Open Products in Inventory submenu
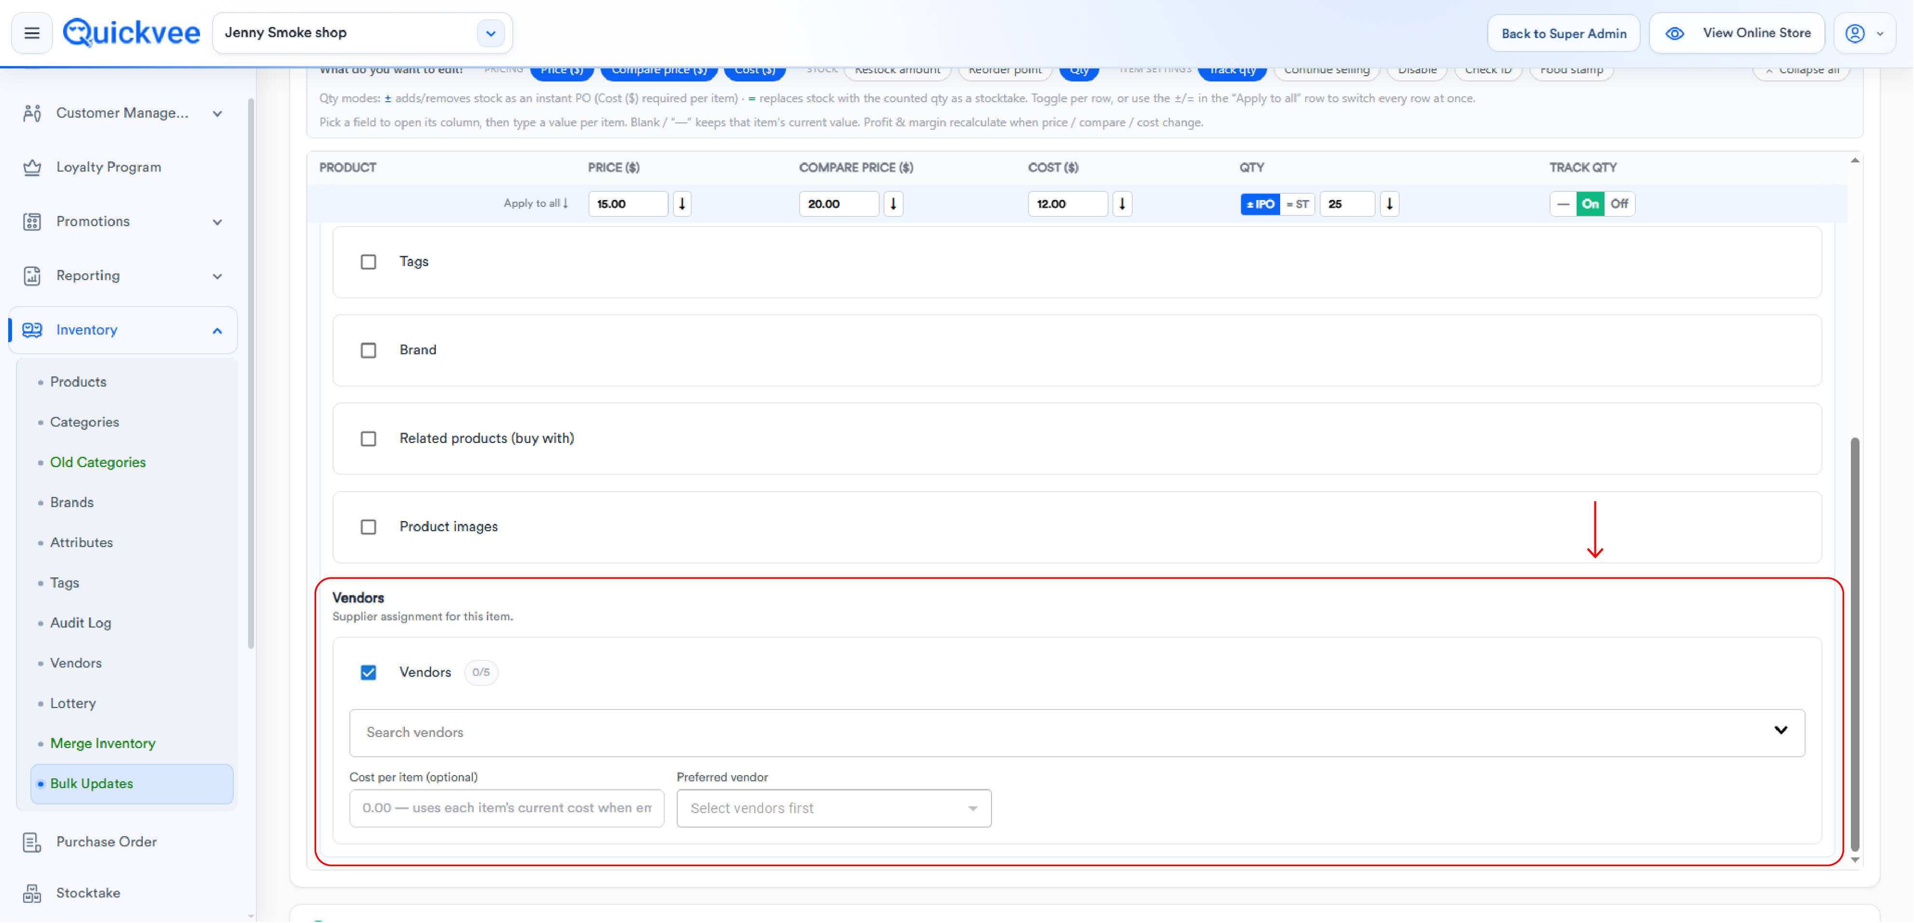The height and width of the screenshot is (923, 1914). click(78, 382)
